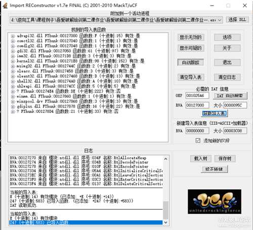Select the advapi32.dll row in import tree

tap(78, 36)
